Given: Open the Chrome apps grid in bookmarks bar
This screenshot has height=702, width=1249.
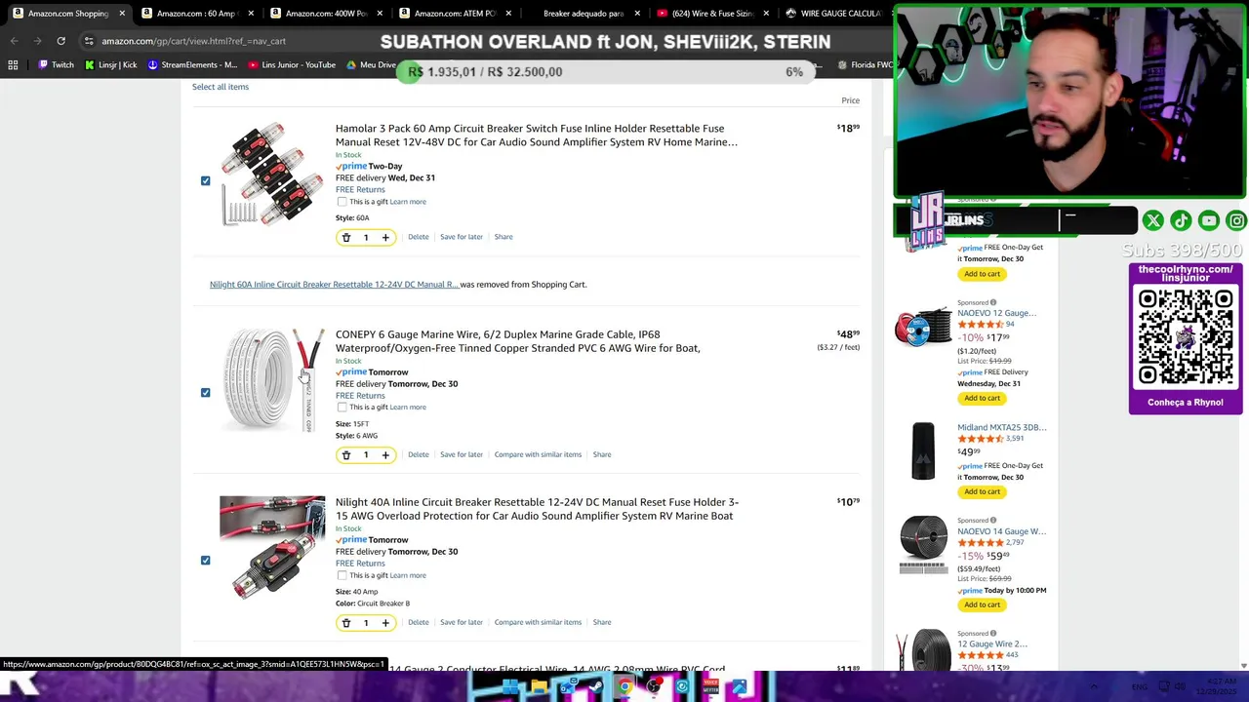Looking at the screenshot, I should [x=13, y=65].
